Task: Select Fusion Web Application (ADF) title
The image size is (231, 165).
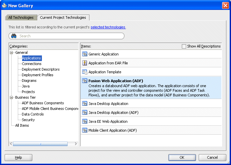Action: pyautogui.click(x=116, y=81)
